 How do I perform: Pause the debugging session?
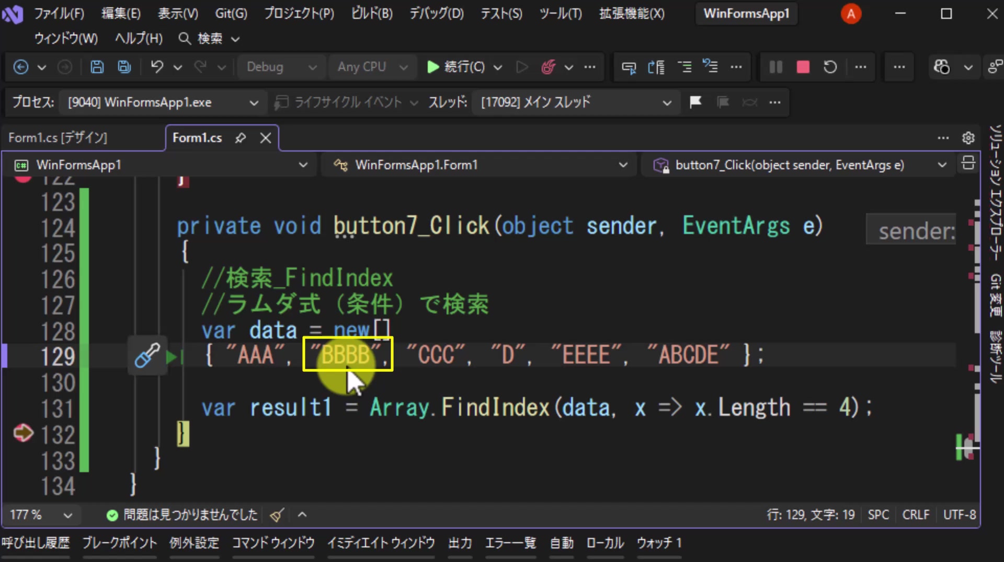[x=776, y=67]
